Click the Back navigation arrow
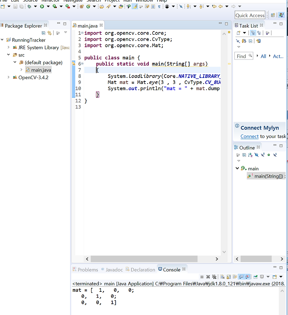Image resolution: width=288 pixels, height=315 pixels. pyautogui.click(x=220, y=6)
